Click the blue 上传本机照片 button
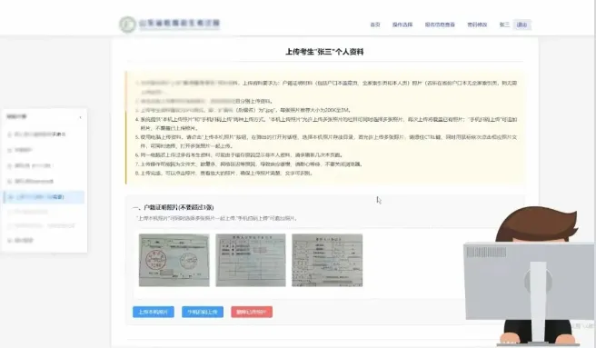The width and height of the screenshot is (596, 348). 154,312
